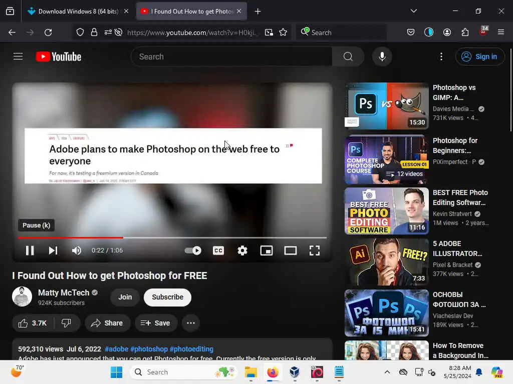Open 5 ADOBE ILLUSTRATOR video title
Image resolution: width=513 pixels, height=384 pixels.
[457, 248]
